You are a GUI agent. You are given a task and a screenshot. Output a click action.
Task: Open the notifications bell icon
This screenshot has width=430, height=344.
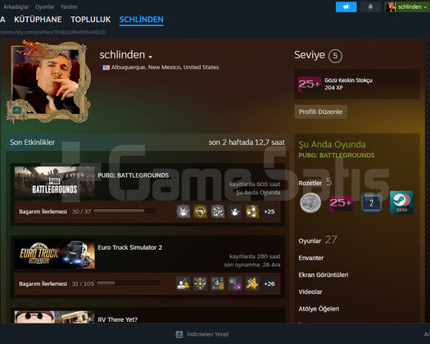click(x=370, y=7)
